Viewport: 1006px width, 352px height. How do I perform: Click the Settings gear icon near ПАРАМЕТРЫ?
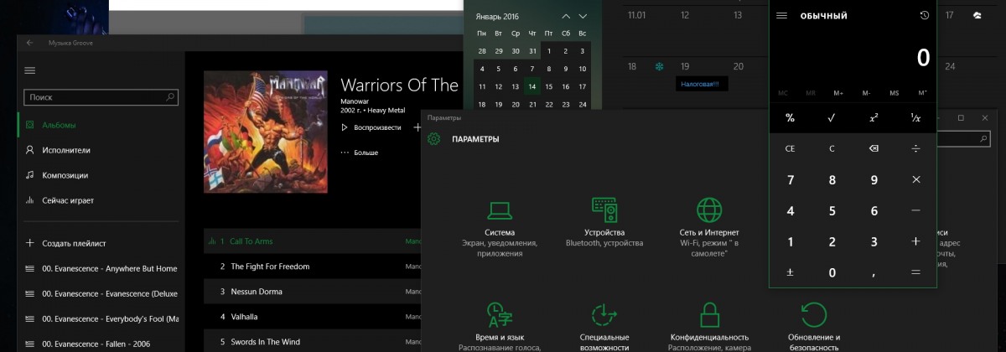433,139
